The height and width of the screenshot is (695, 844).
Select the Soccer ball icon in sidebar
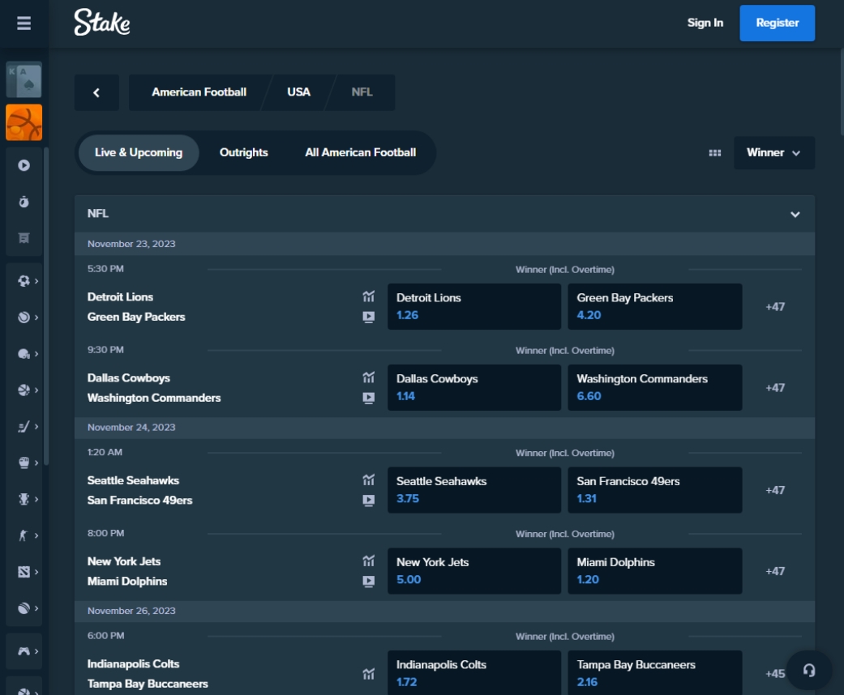tap(24, 281)
